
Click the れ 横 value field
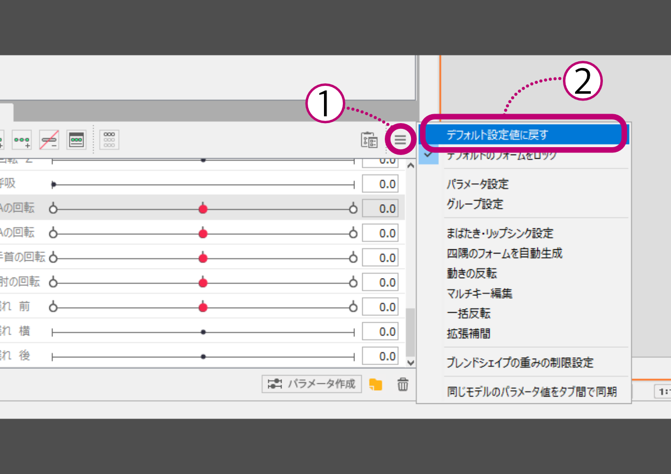coord(380,332)
